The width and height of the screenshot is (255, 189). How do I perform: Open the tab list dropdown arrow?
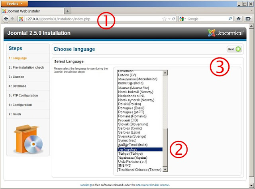pos(251,11)
